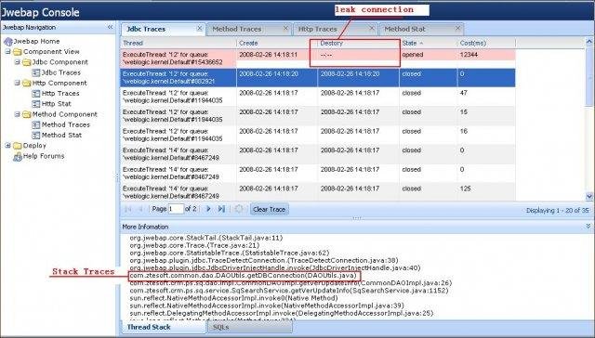Sort by the Thread column header
Viewport: 595px width, 338px height.
178,44
